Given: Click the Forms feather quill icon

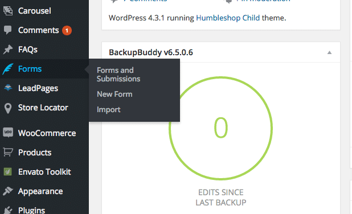Looking at the screenshot, I should coord(8,69).
